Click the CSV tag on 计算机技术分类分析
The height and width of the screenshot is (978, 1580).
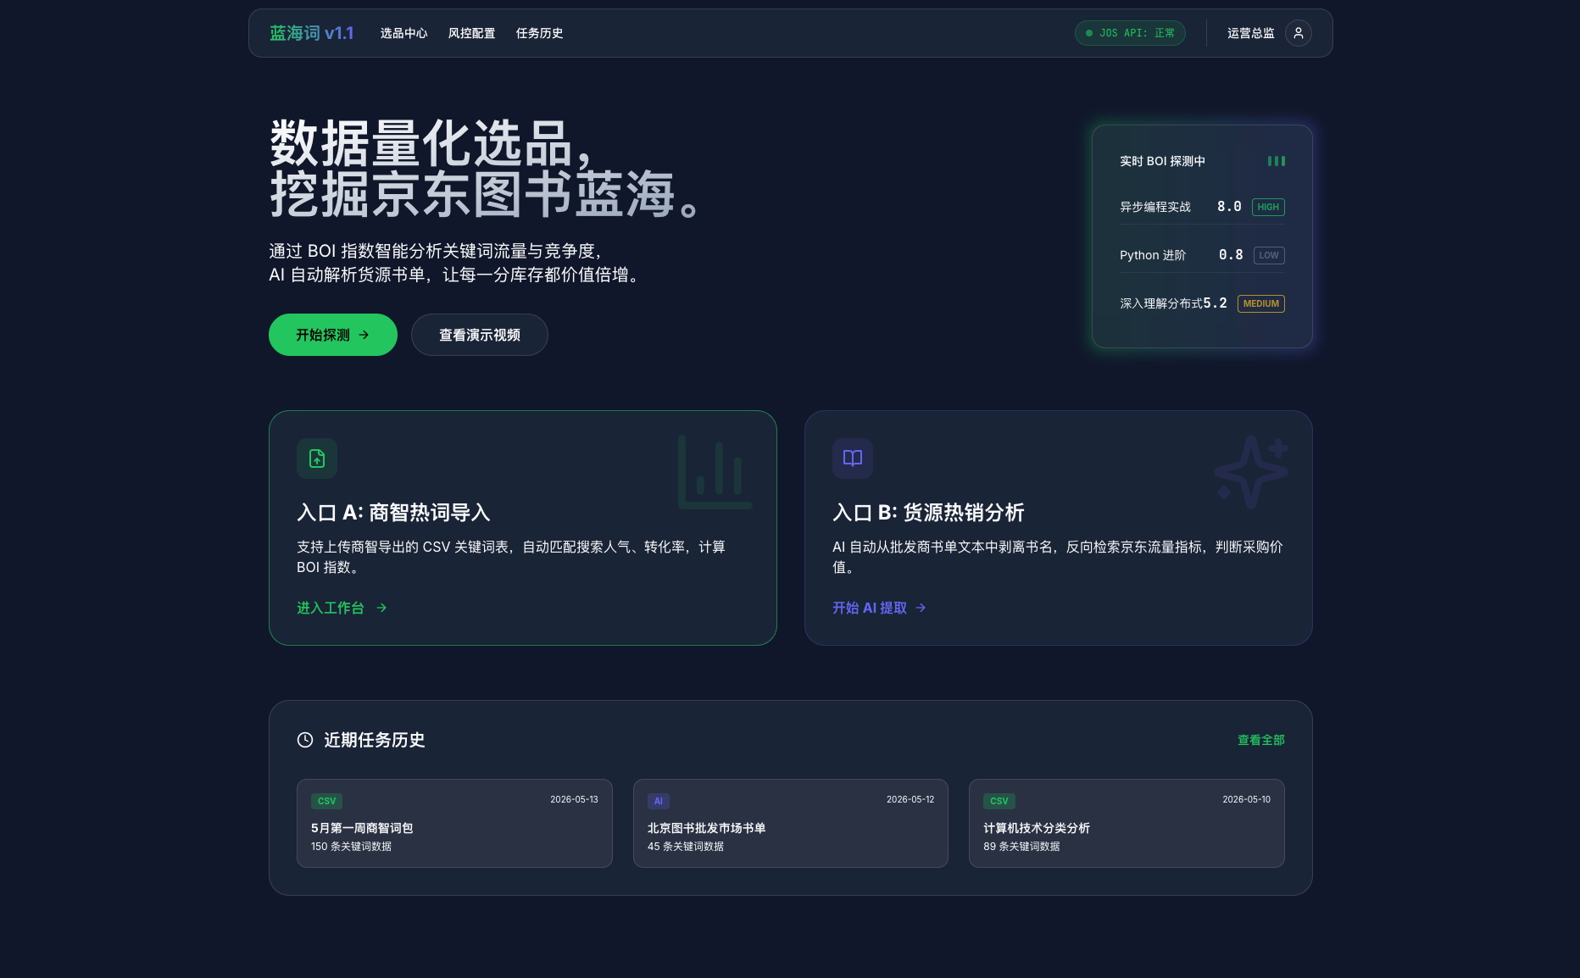(999, 801)
